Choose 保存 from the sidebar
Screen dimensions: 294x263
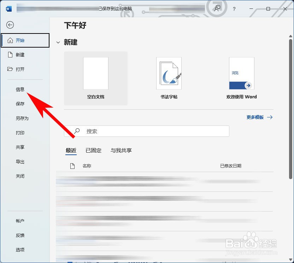pos(20,104)
